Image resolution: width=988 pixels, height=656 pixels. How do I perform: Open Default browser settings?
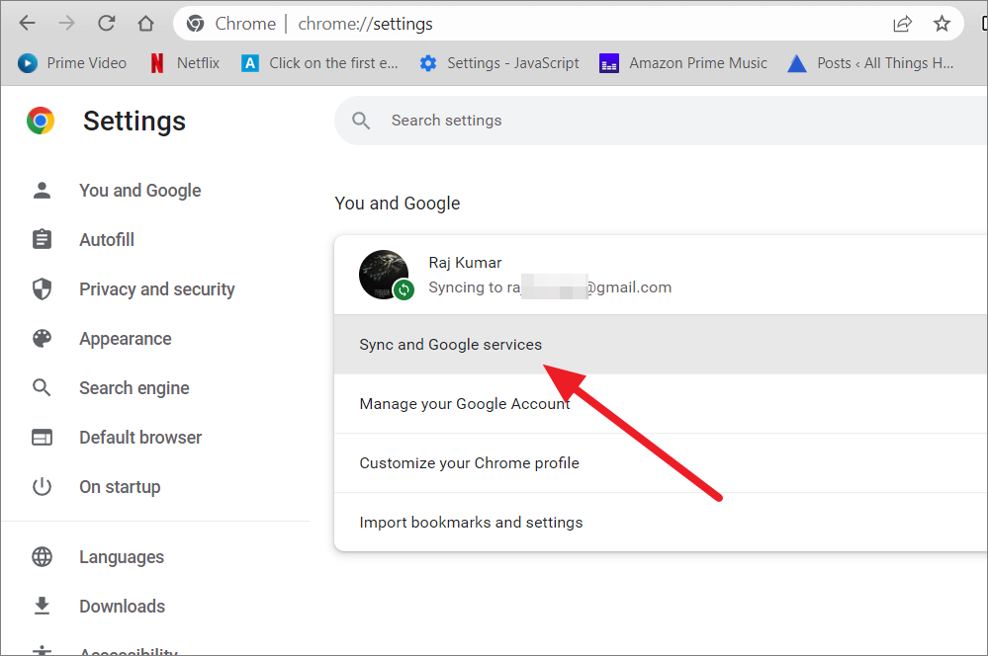pyautogui.click(x=140, y=438)
